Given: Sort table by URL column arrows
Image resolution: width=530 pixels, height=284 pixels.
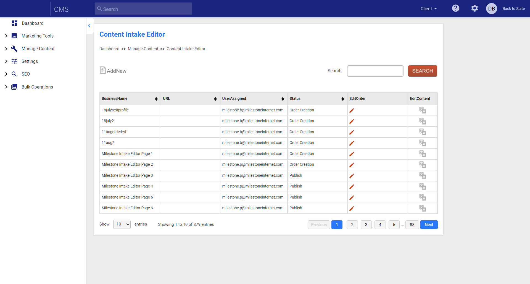Looking at the screenshot, I should [215, 99].
